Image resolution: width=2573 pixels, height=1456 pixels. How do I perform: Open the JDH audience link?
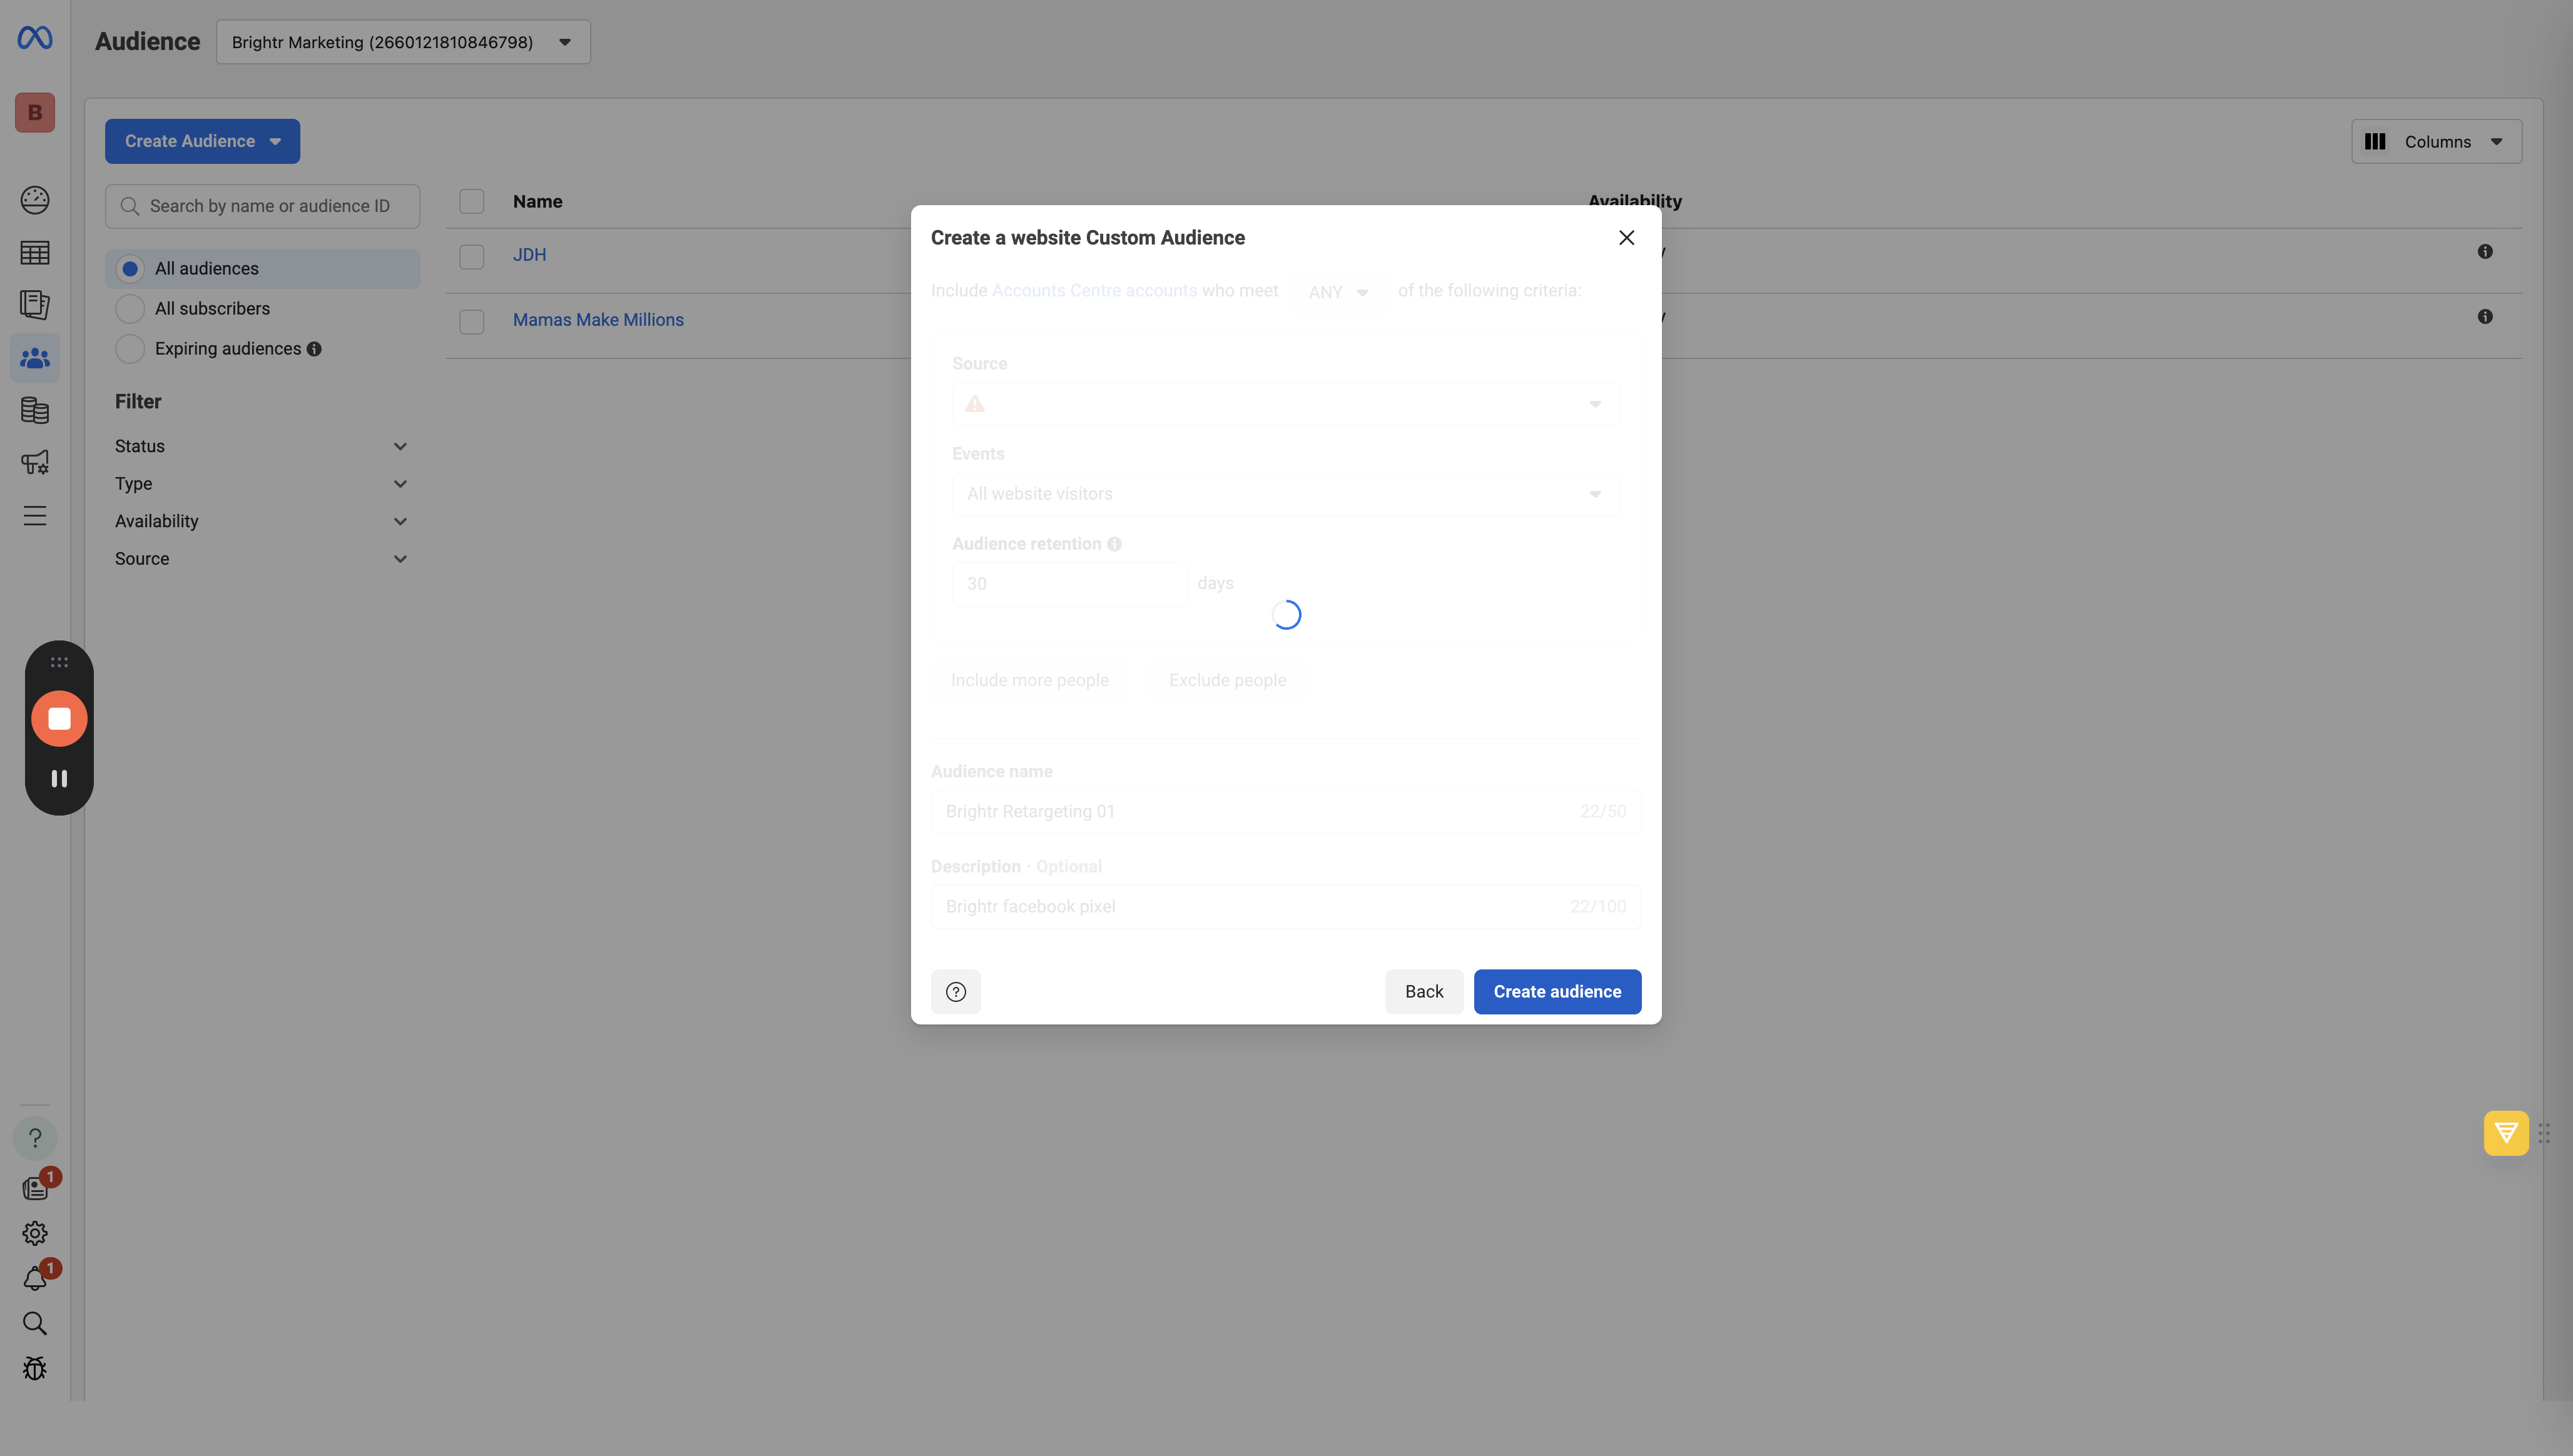529,255
